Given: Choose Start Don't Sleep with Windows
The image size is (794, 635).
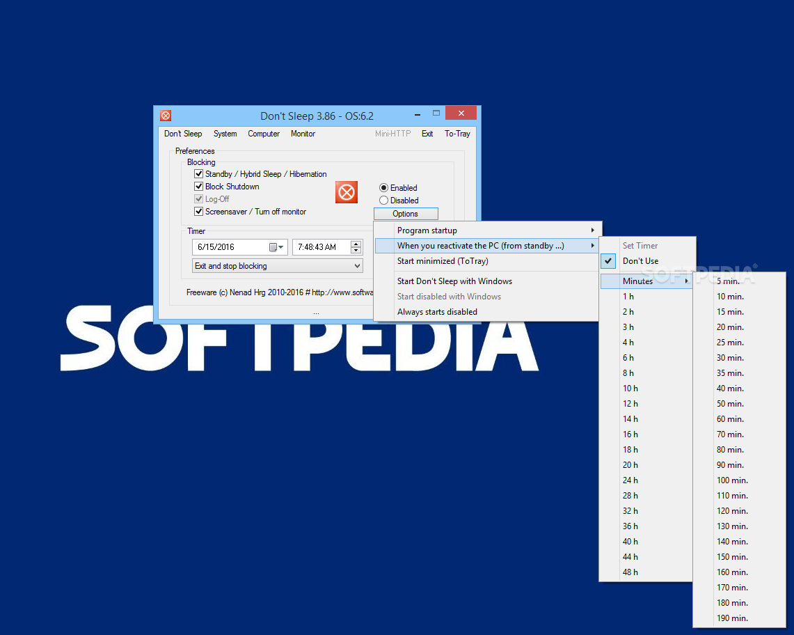Looking at the screenshot, I should pyautogui.click(x=486, y=281).
